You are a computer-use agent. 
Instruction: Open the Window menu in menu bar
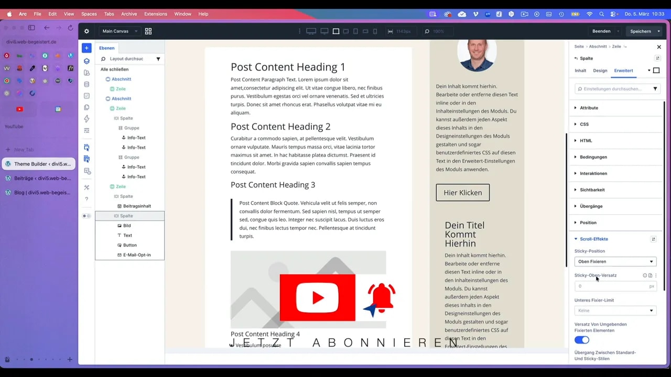coord(182,14)
